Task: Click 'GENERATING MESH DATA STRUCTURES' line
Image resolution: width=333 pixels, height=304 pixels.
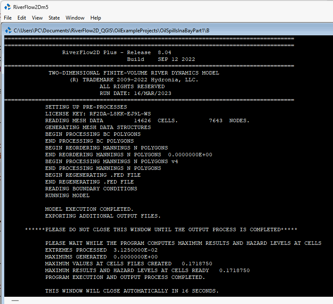Action: [98, 127]
